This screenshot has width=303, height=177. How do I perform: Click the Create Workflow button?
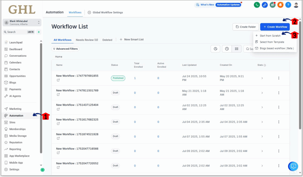pos(275,27)
